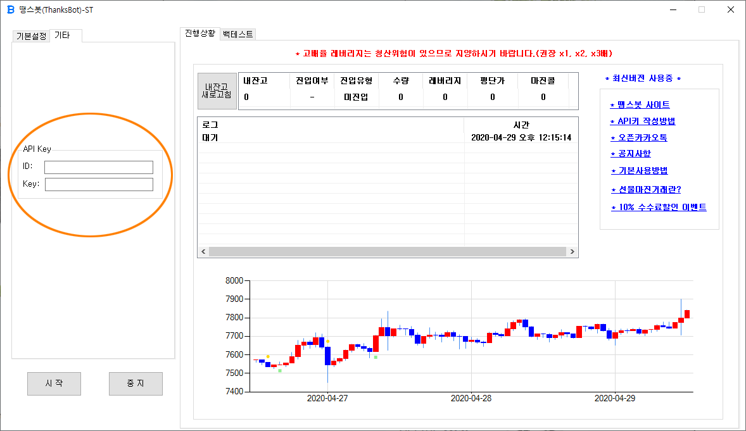
Task: Open the 백테스트 tab
Action: click(238, 34)
